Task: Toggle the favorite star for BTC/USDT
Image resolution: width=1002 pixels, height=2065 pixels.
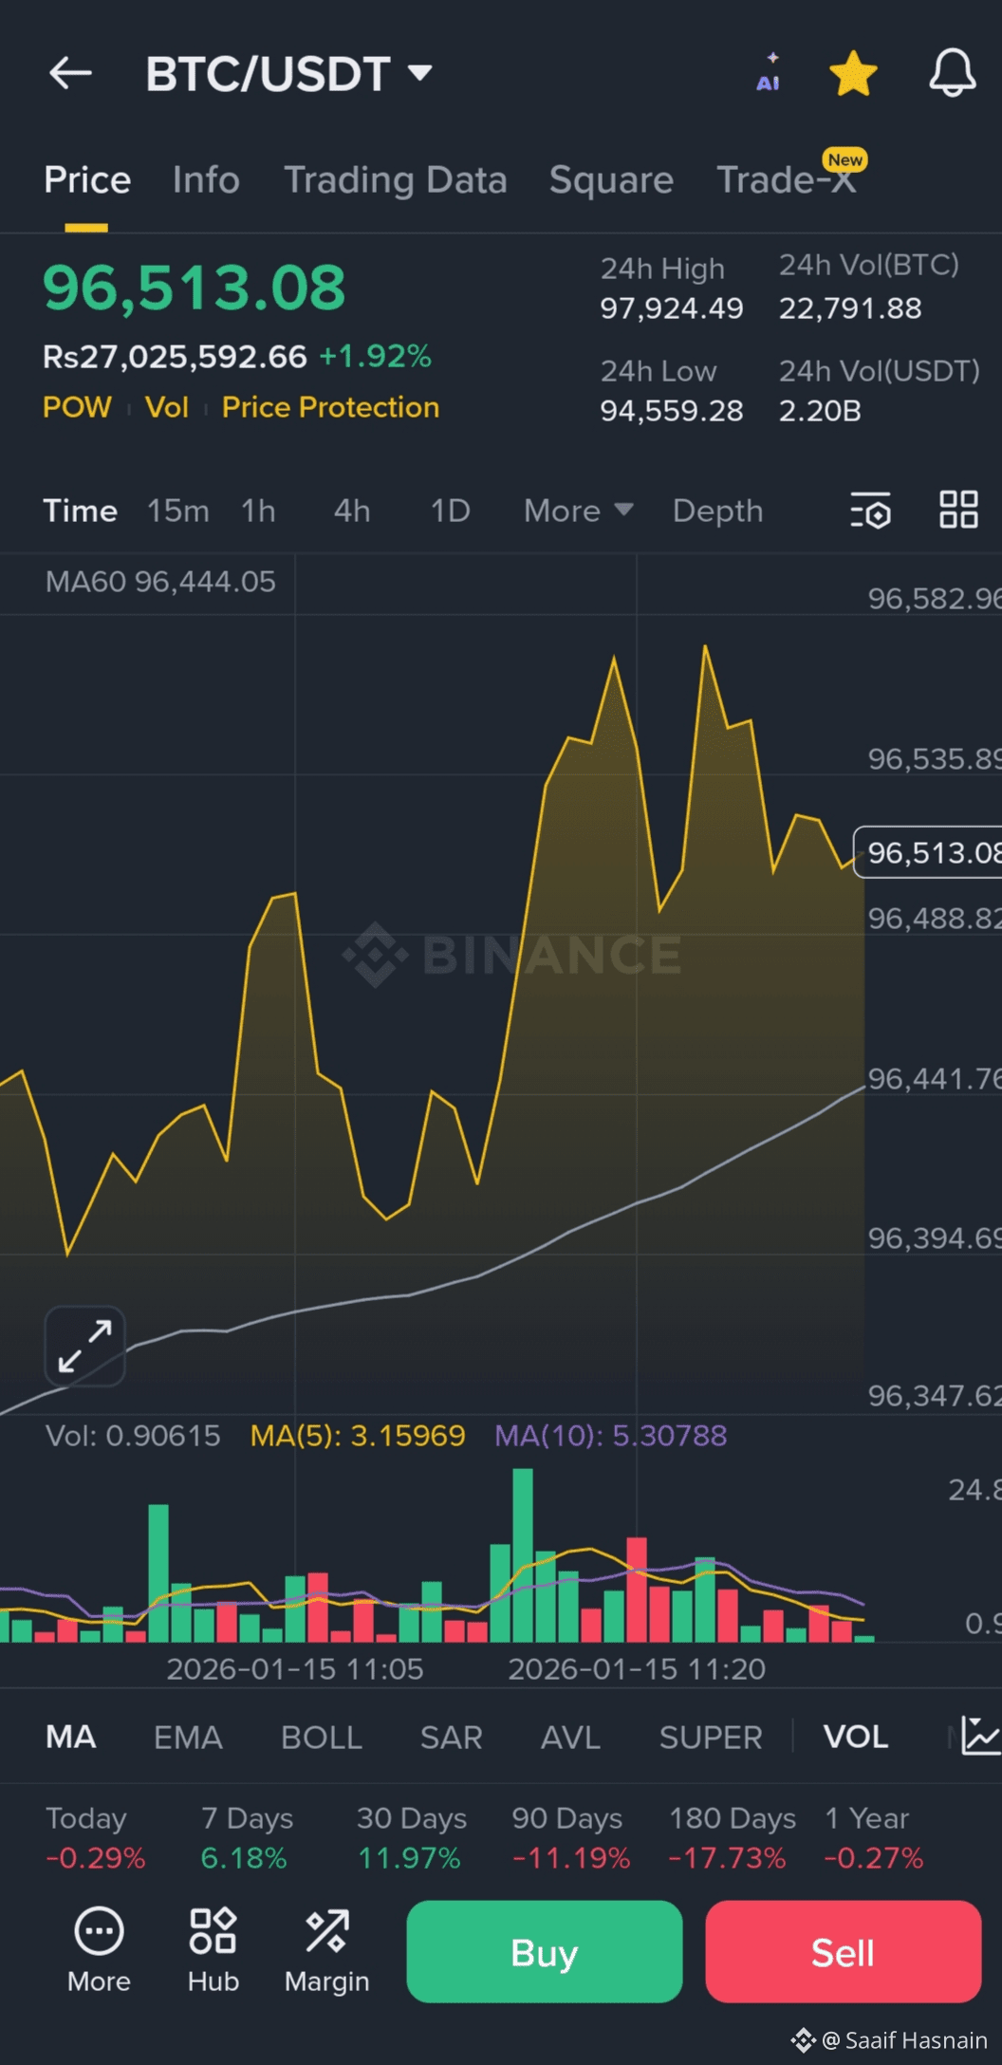Action: click(853, 73)
